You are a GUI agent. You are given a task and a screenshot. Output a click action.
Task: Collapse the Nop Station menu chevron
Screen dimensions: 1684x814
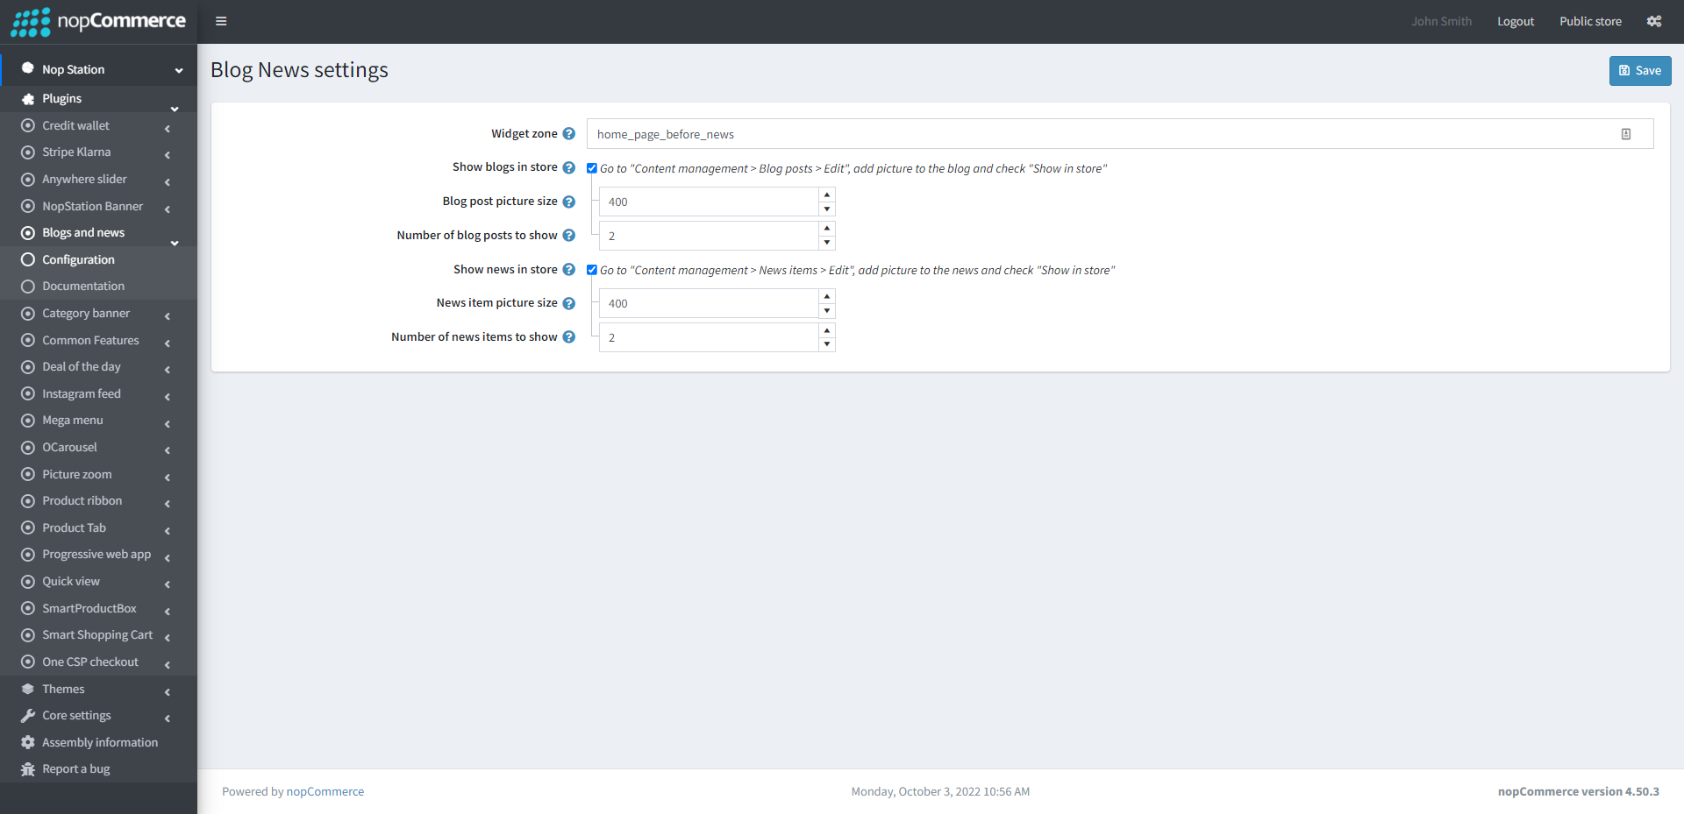click(x=179, y=70)
